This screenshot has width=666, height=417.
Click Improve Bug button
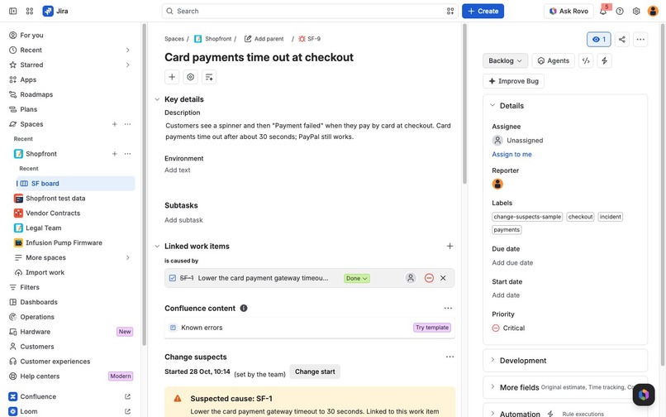[x=513, y=81]
